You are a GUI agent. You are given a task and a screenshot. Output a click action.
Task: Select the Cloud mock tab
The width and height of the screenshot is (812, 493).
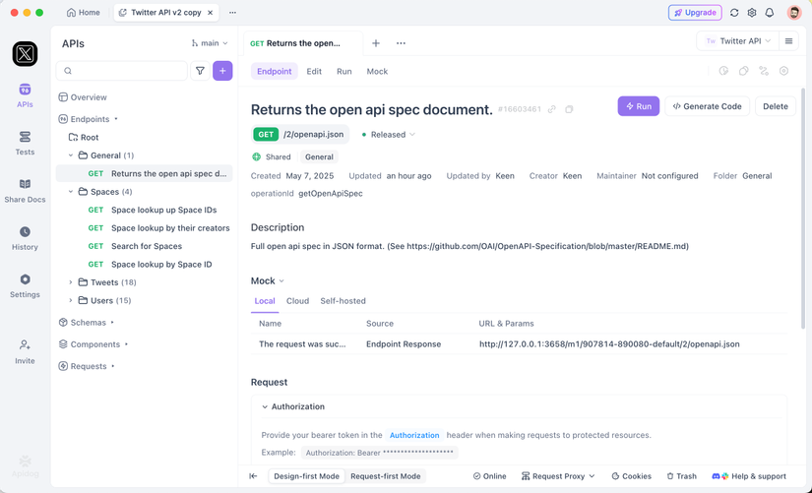298,301
